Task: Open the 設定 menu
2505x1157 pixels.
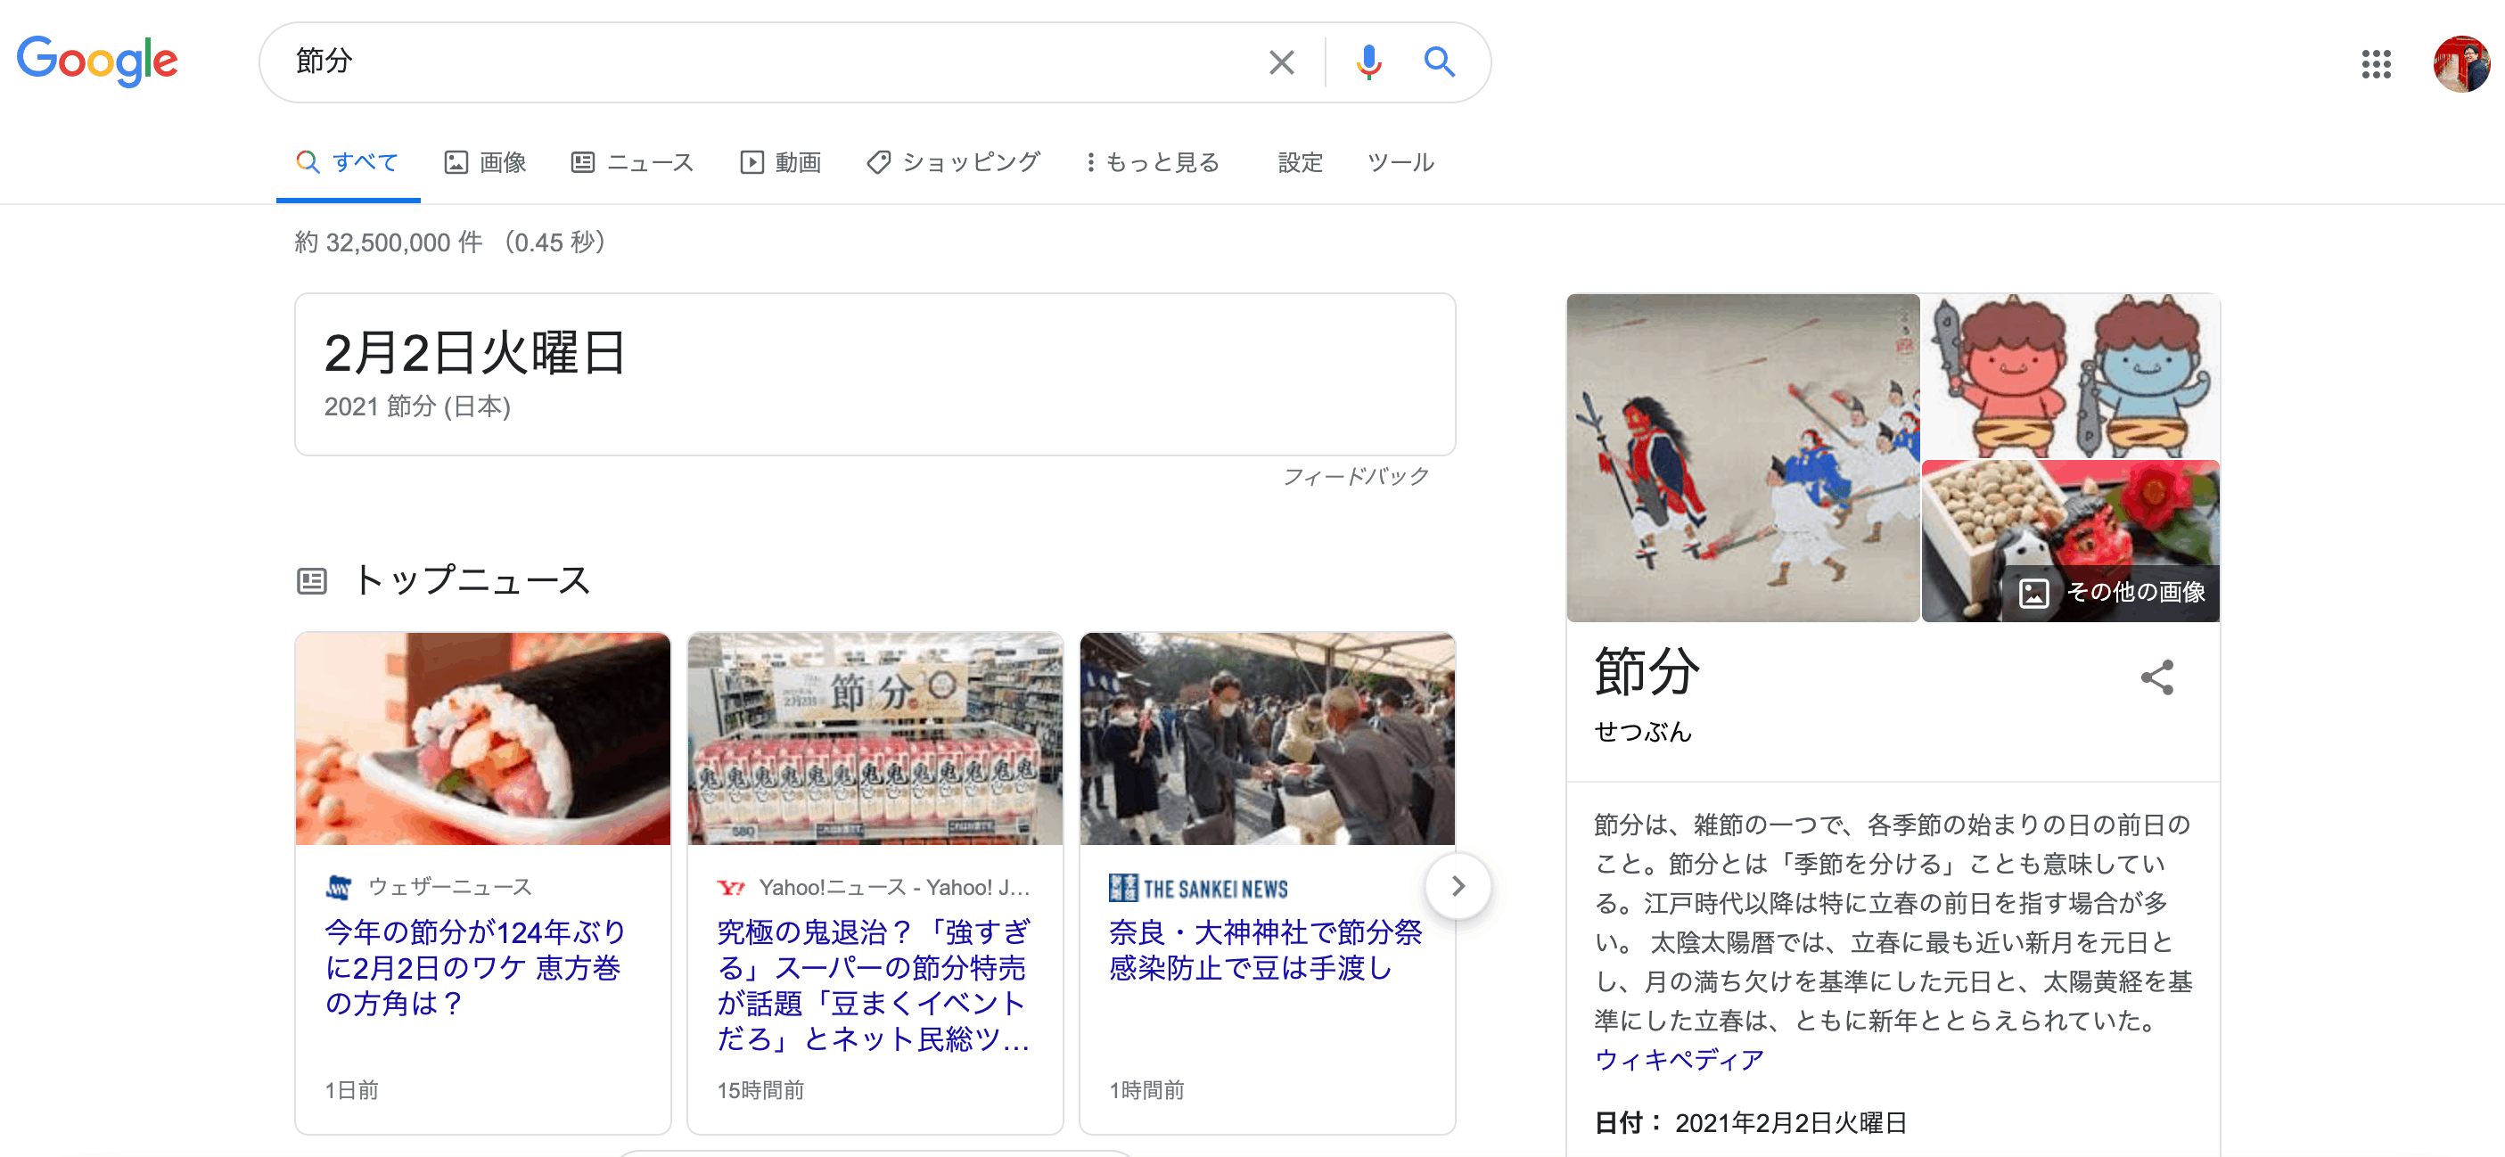Action: click(x=1300, y=162)
